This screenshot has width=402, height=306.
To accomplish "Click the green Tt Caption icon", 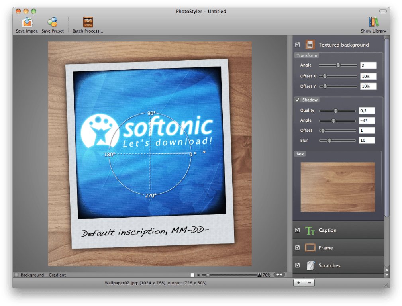I will 310,231.
